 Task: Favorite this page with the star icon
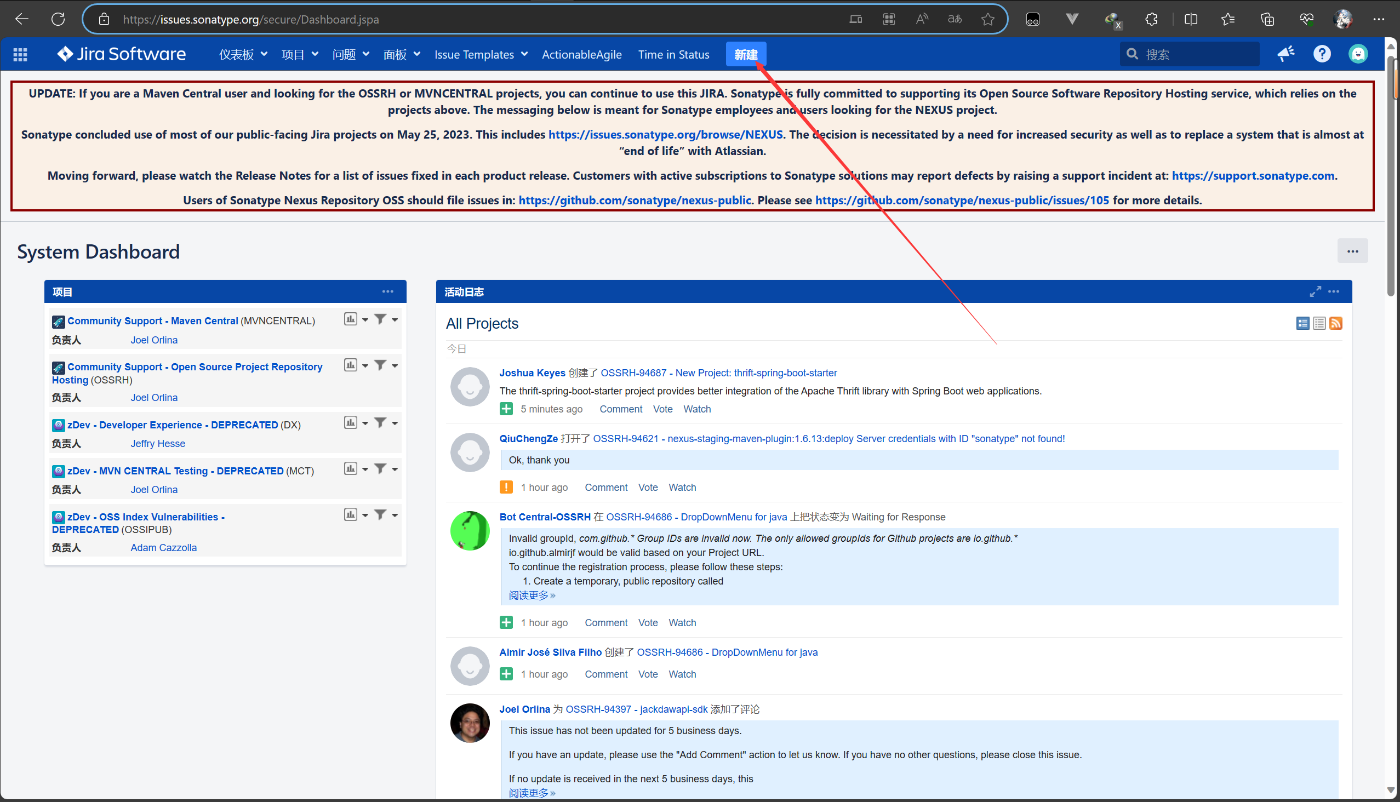[x=987, y=20]
